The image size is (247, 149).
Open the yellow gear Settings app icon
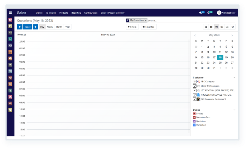click(x=10, y=110)
